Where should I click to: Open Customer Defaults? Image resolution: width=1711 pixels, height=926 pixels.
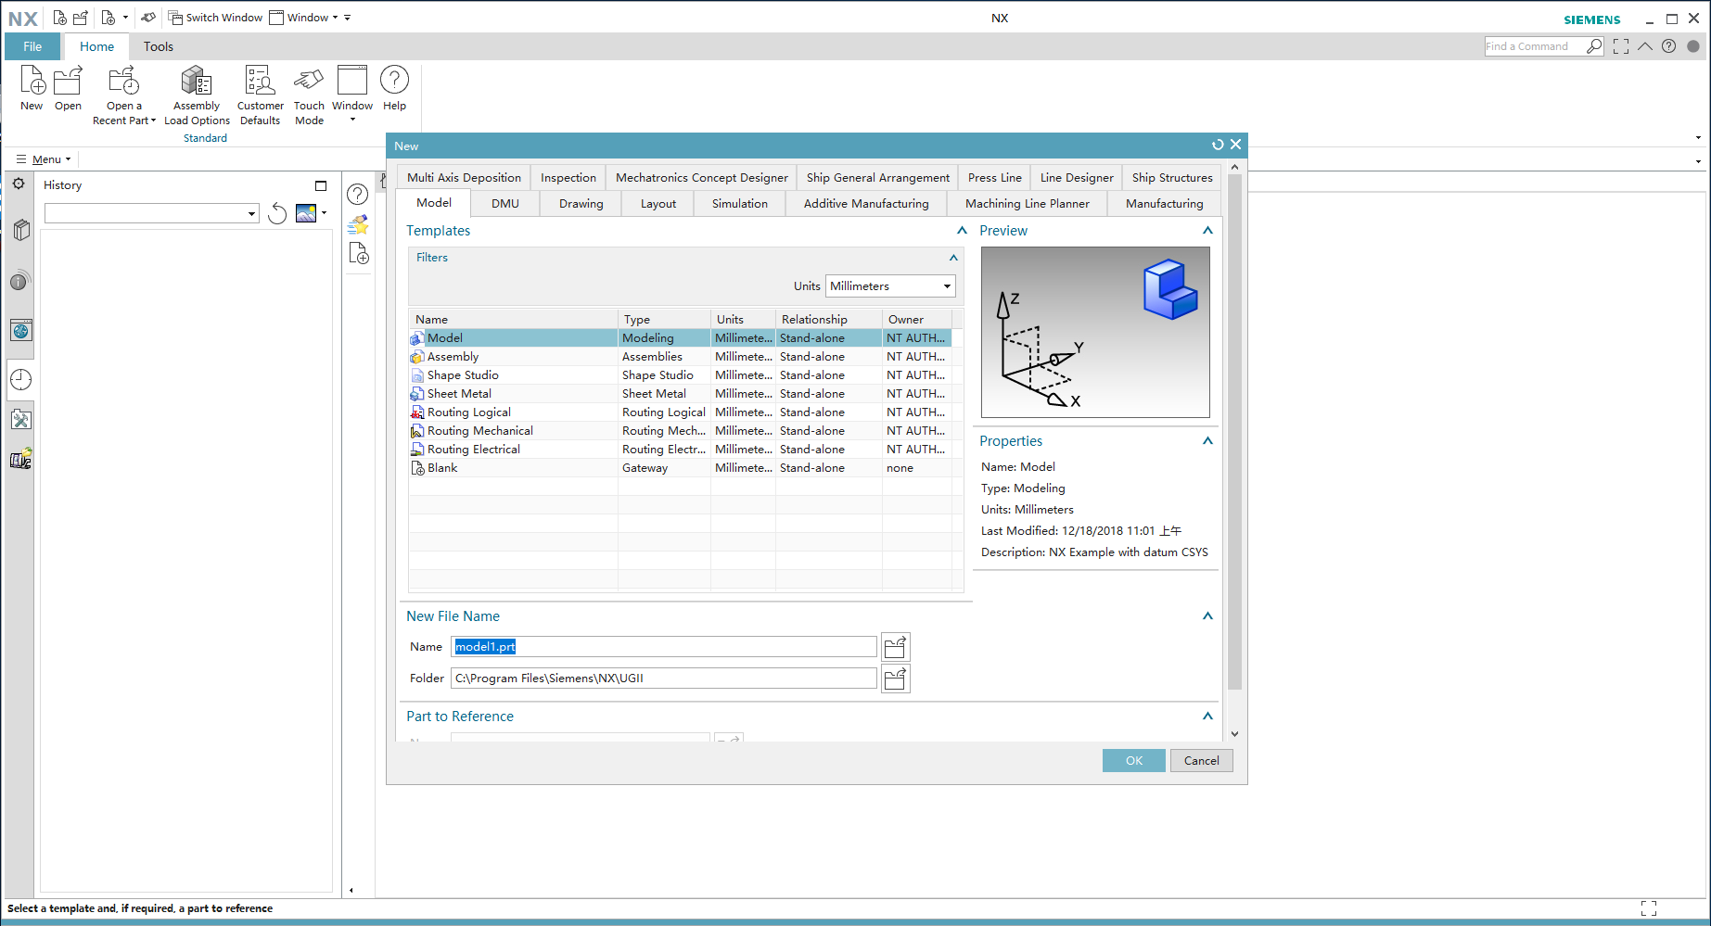pos(260,95)
